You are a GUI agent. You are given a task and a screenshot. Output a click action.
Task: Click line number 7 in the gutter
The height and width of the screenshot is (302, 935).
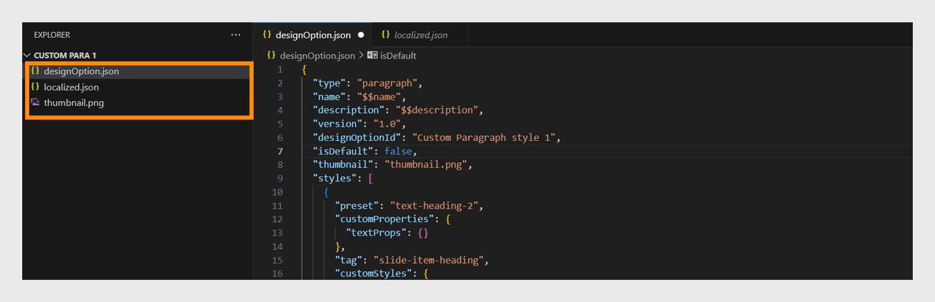click(x=280, y=151)
